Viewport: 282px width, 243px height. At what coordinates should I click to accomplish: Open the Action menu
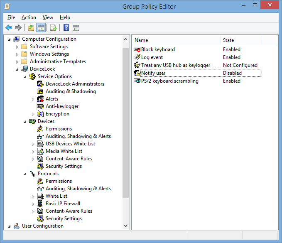coord(29,17)
